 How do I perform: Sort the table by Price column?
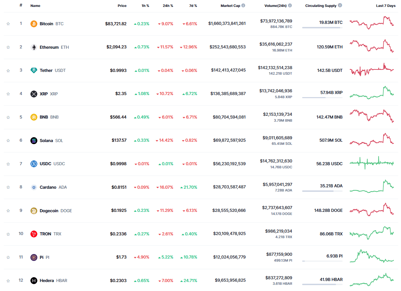tap(123, 6)
